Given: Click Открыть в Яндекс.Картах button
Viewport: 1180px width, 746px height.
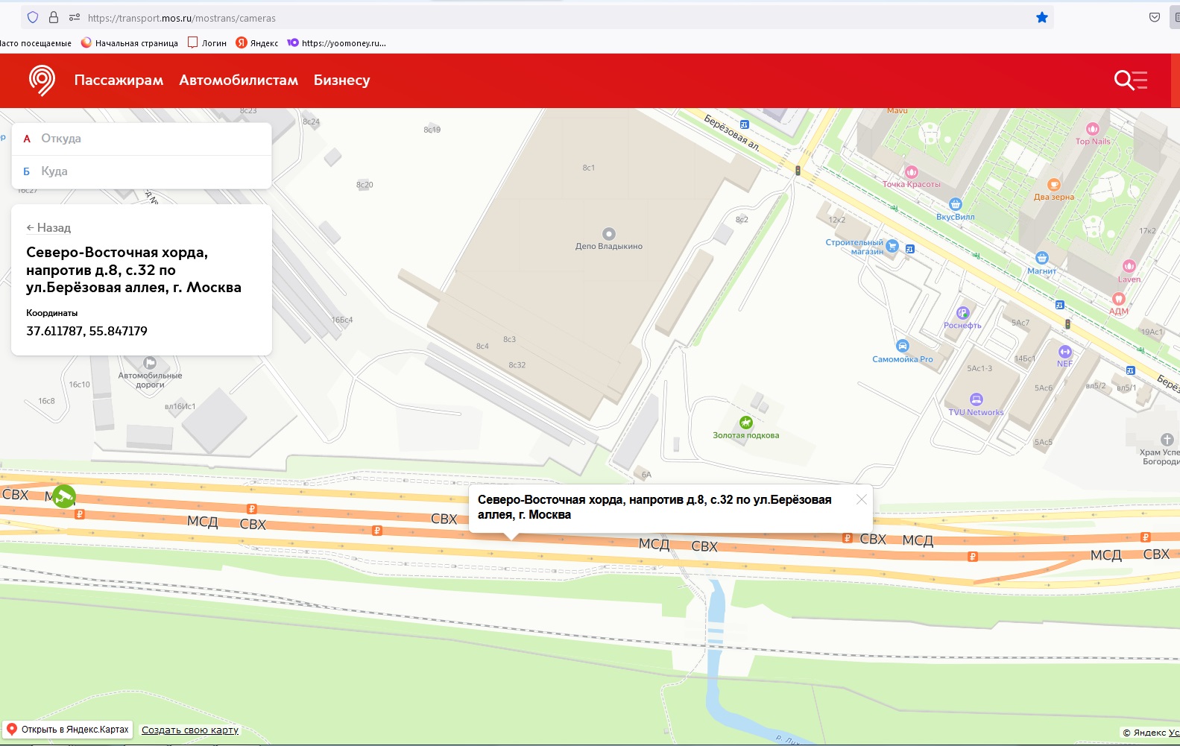Looking at the screenshot, I should (67, 730).
